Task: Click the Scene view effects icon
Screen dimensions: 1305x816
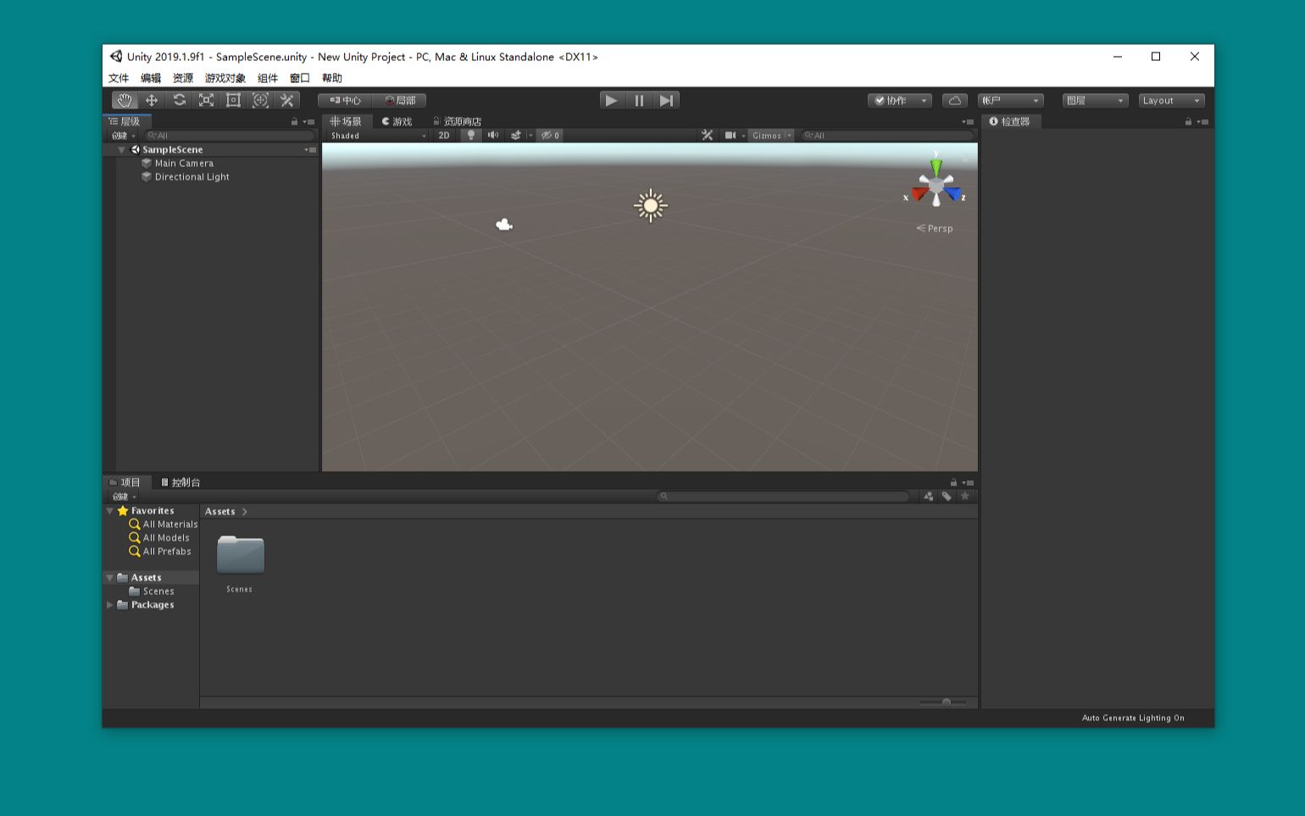Action: pyautogui.click(x=515, y=136)
